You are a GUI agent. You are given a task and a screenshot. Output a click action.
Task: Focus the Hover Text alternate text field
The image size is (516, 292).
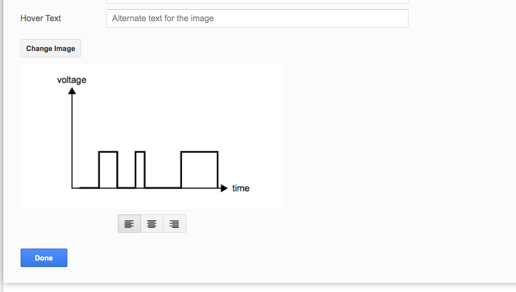pyautogui.click(x=257, y=18)
